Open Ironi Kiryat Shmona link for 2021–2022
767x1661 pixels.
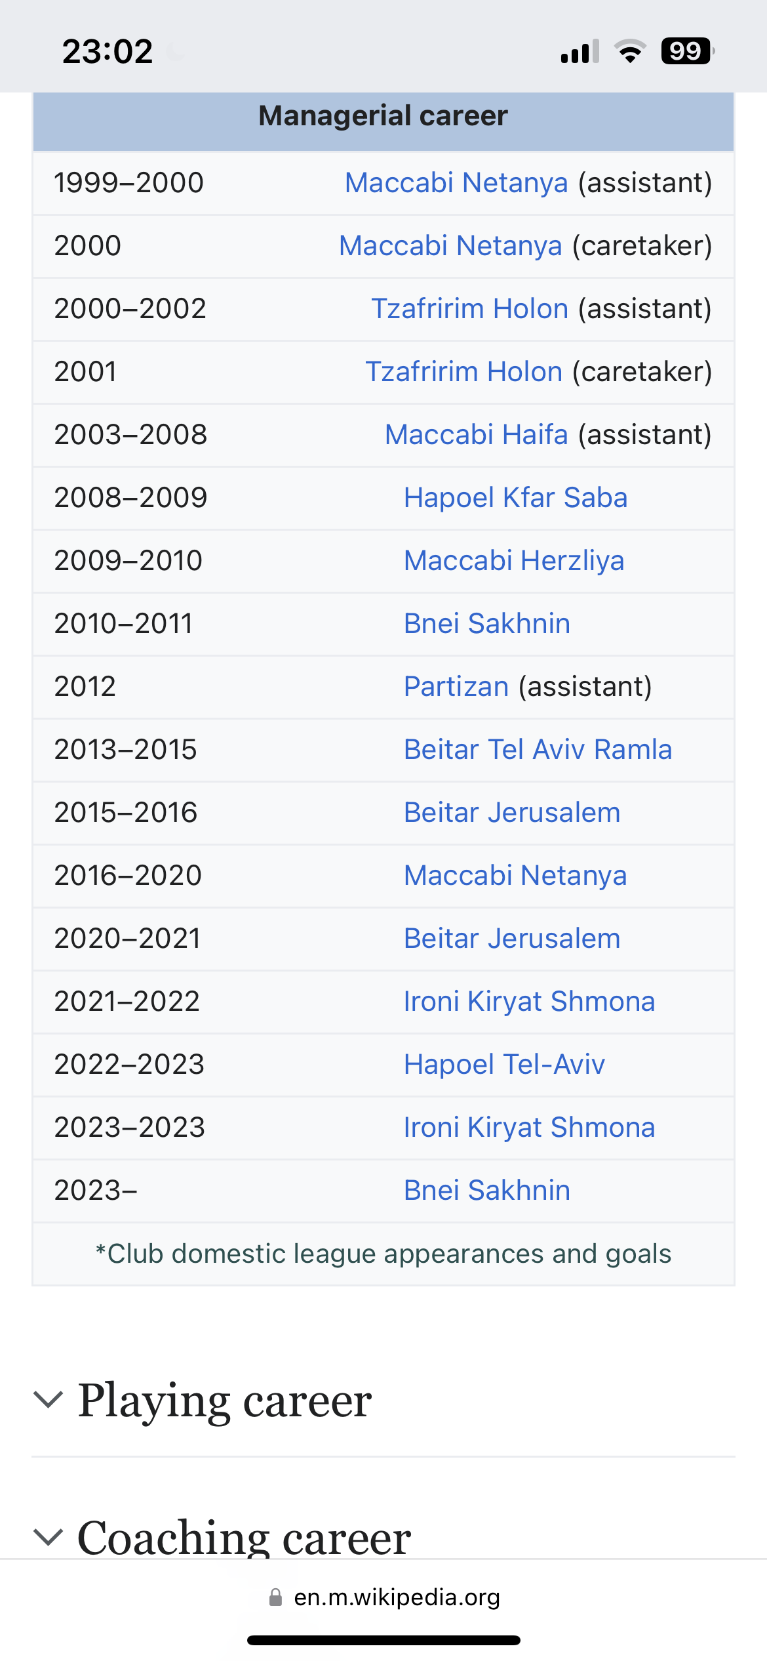(x=530, y=1002)
